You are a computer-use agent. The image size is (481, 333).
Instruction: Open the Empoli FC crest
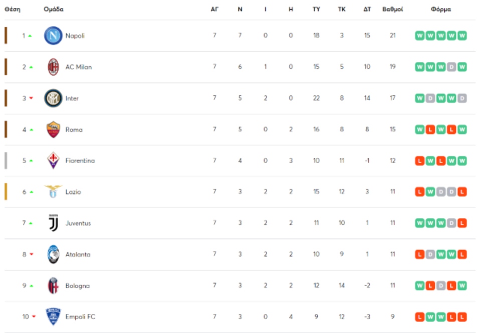coord(53,316)
